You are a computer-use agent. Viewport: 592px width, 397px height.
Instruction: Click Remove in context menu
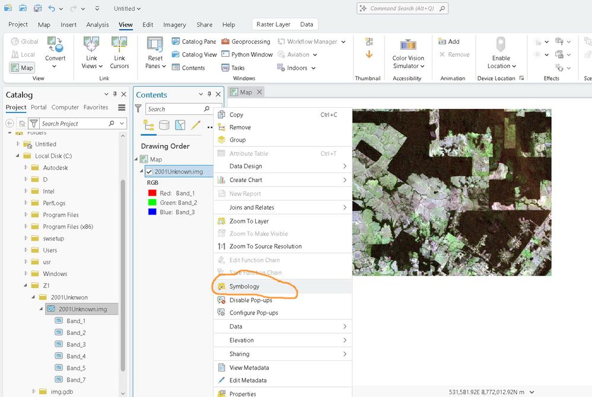click(x=282, y=127)
